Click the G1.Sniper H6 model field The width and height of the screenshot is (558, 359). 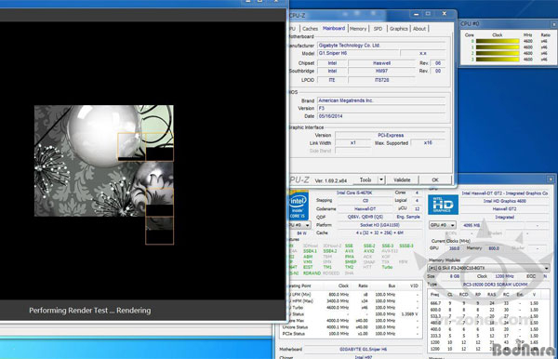point(358,53)
